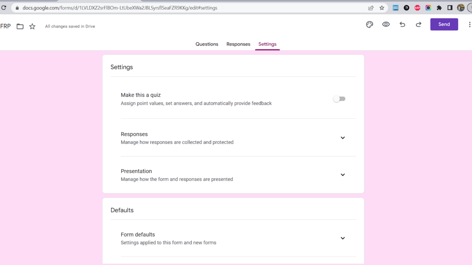Open the Adblock Plus extension
The height and width of the screenshot is (265, 472).
[x=417, y=8]
